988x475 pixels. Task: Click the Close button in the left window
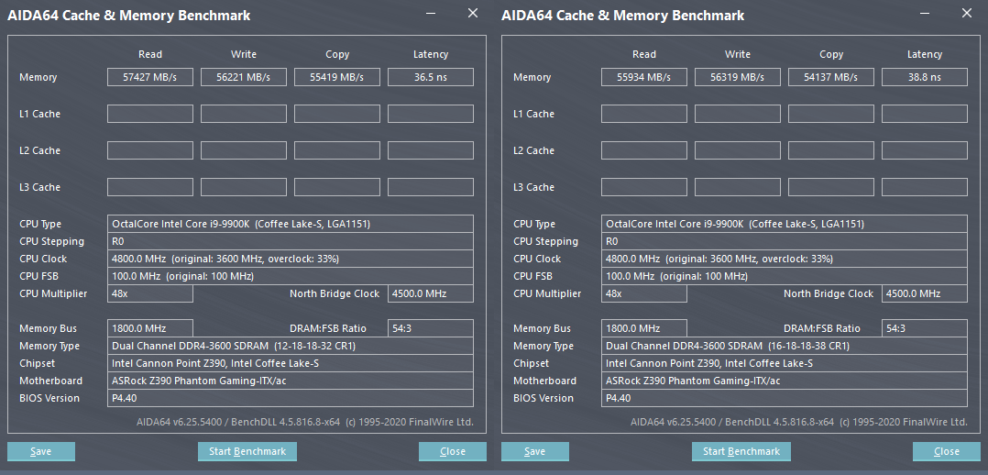pyautogui.click(x=453, y=451)
